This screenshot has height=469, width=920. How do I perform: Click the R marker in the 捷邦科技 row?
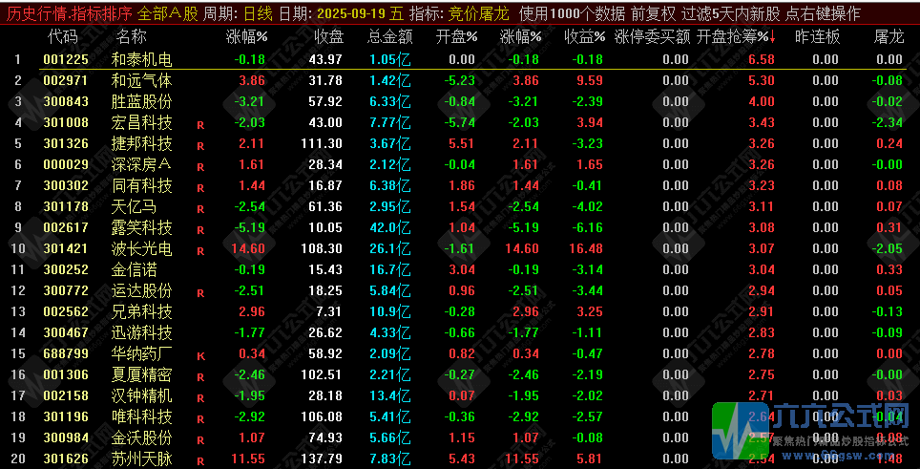[x=200, y=145]
